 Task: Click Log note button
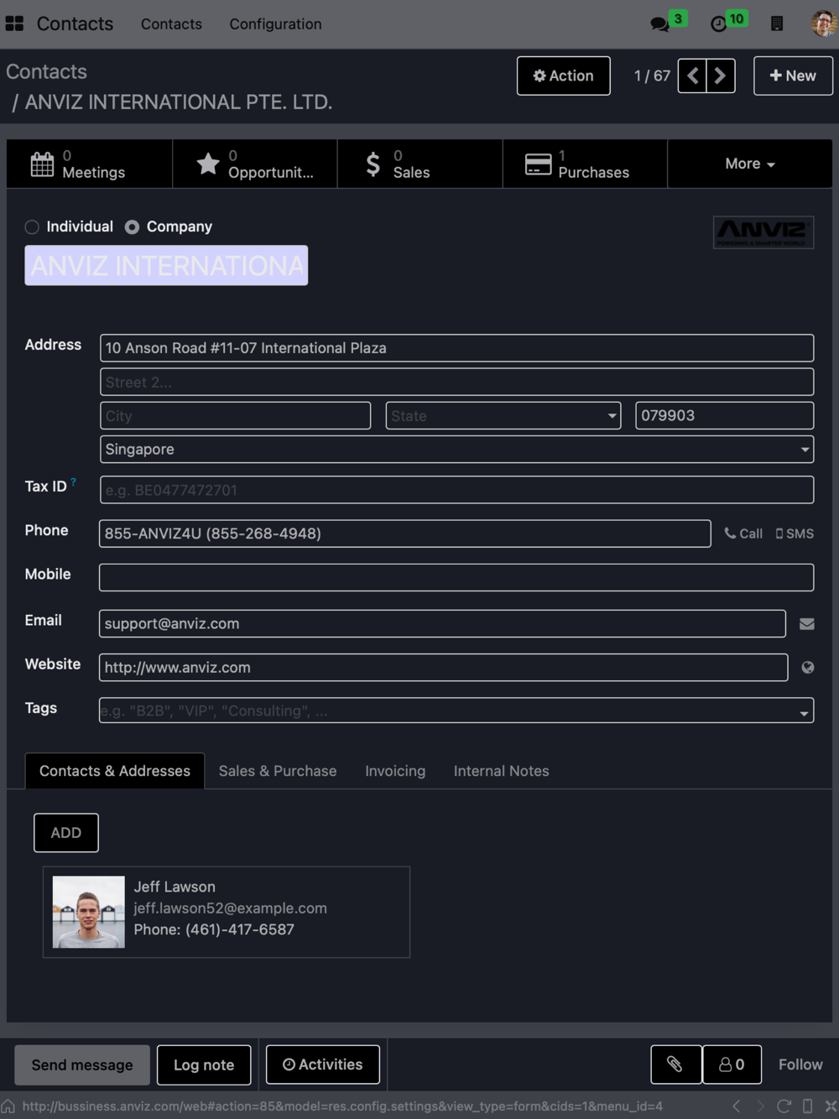click(x=204, y=1064)
